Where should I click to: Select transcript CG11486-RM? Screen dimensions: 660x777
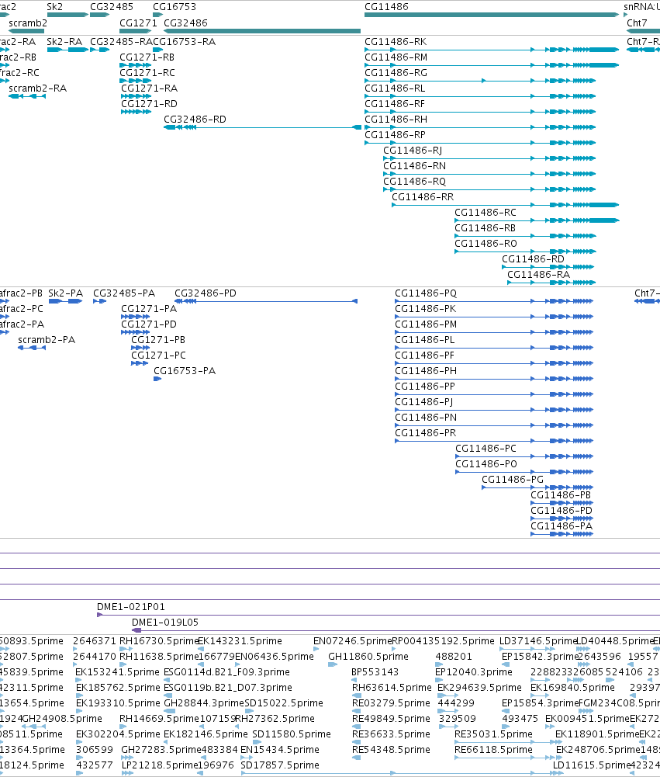click(396, 57)
